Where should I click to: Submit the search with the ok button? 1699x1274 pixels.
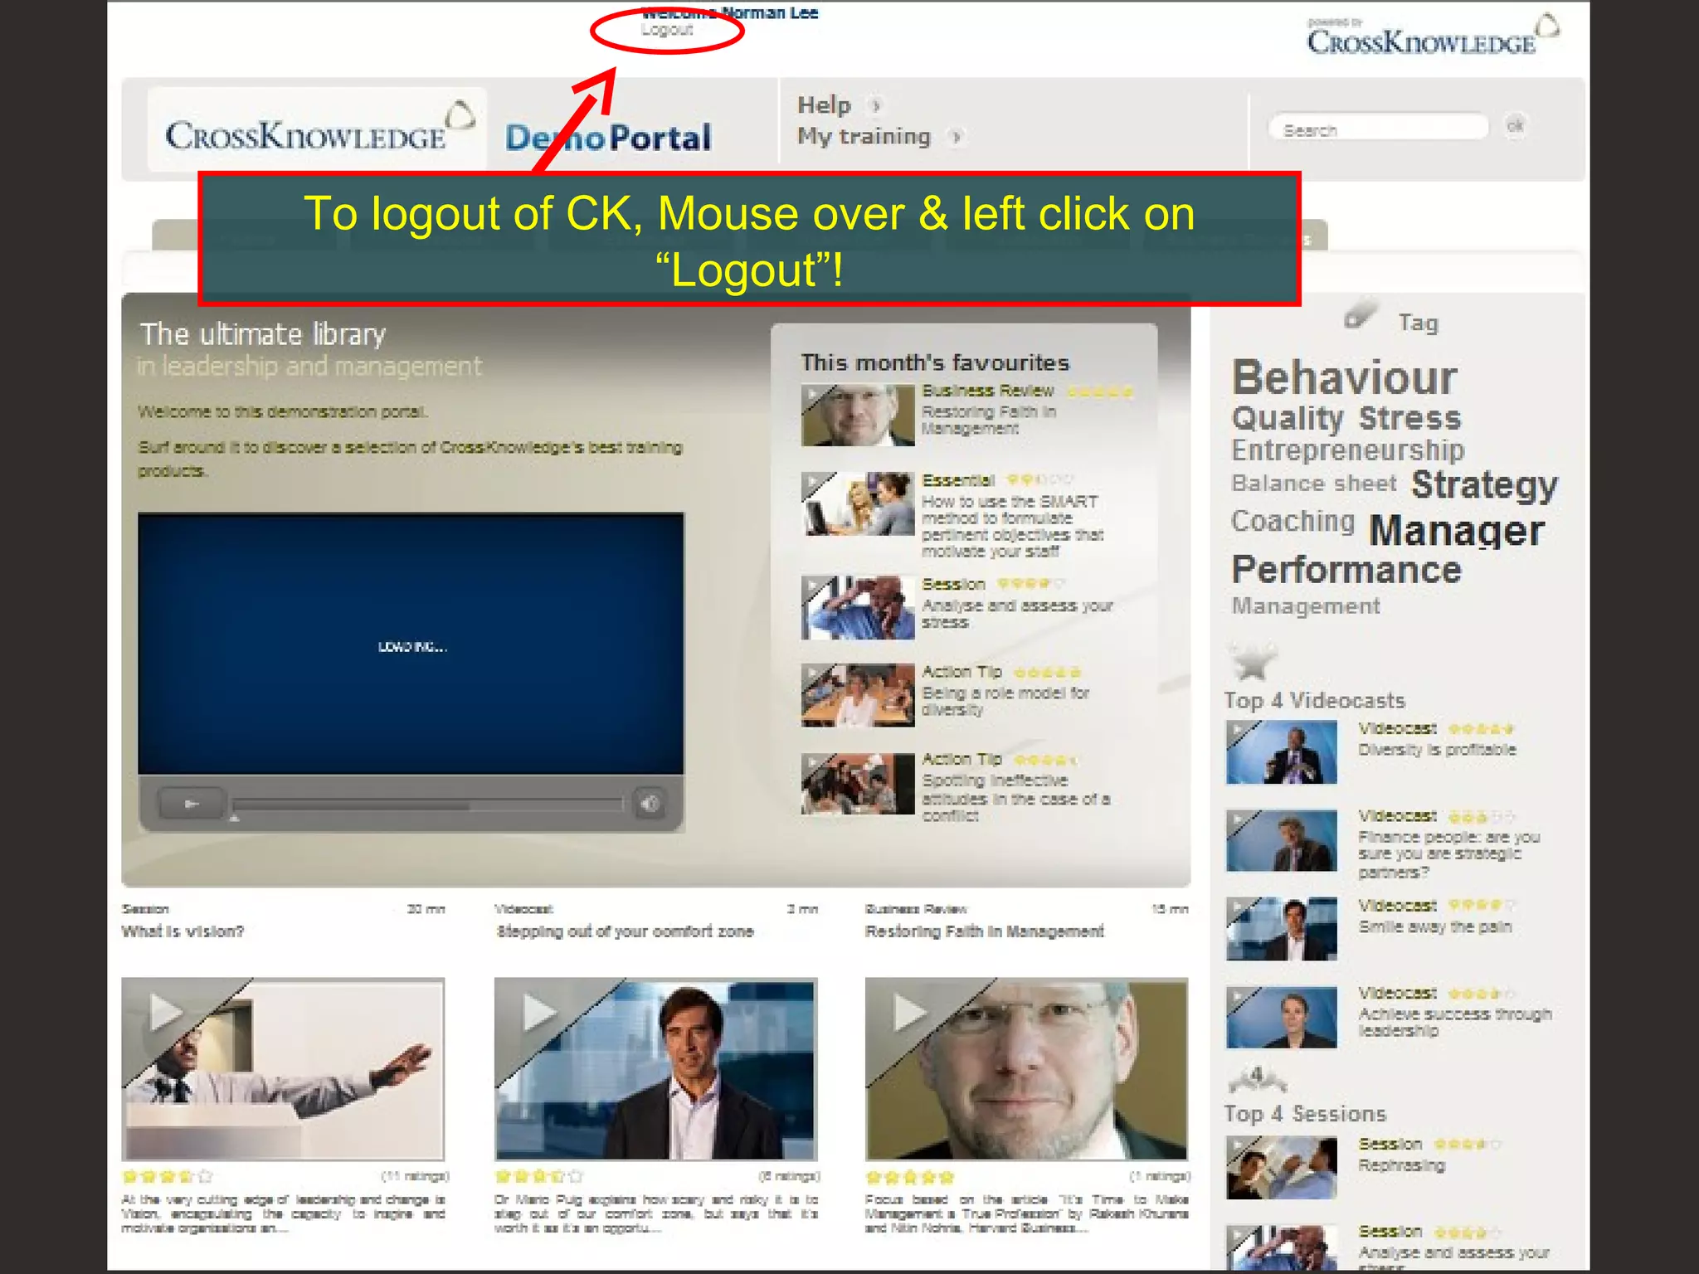[1515, 126]
